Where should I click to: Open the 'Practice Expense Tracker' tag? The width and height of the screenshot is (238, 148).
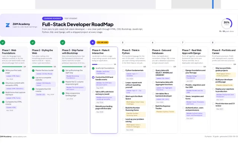tap(165, 112)
